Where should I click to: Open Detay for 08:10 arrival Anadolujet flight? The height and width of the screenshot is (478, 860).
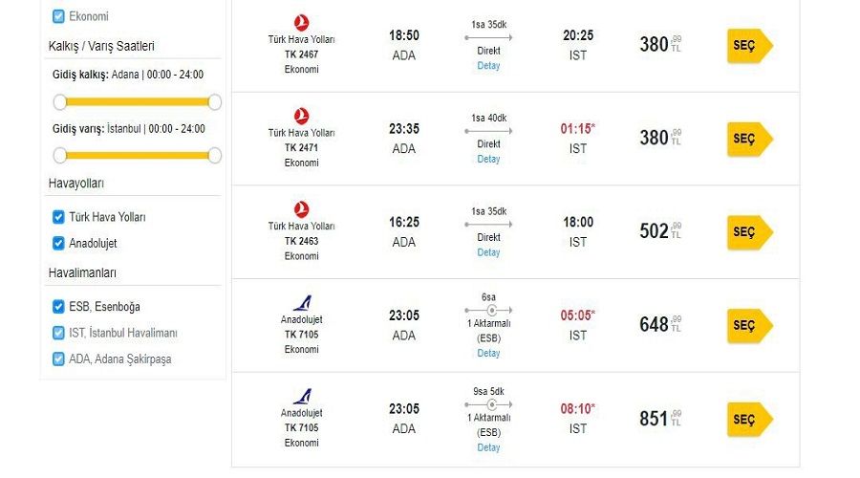click(x=488, y=447)
